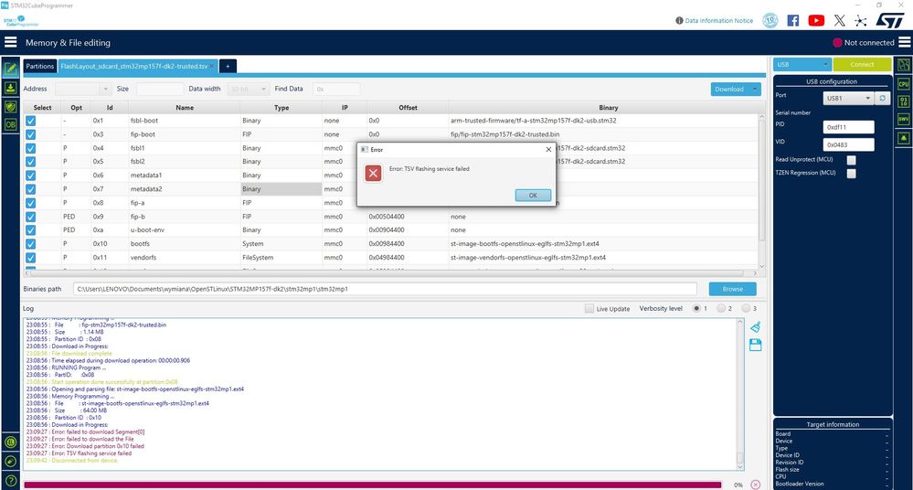Open the binary registers icon on right
This screenshot has height=490, width=913.
click(x=903, y=101)
